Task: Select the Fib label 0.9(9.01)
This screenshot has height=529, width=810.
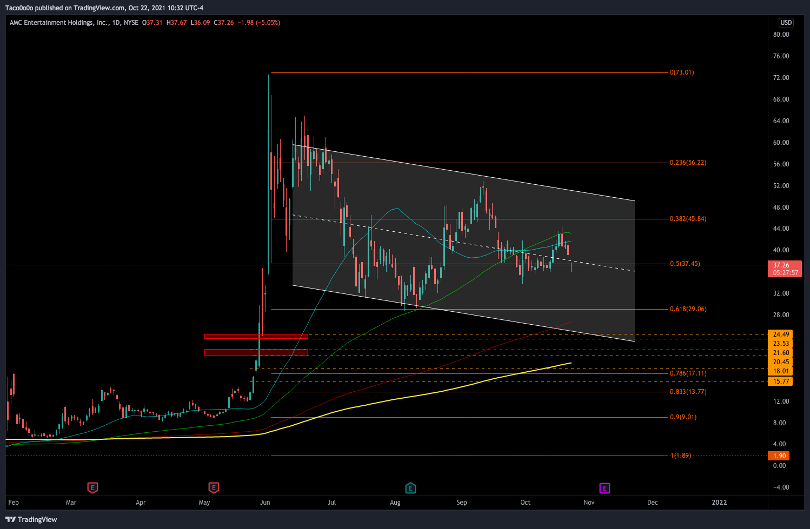Action: coord(683,417)
